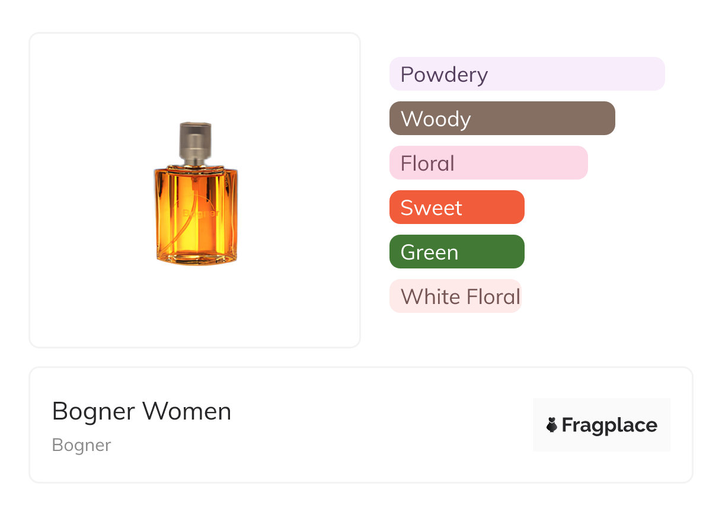Click the gray Bogner brand name below title

[x=81, y=445]
